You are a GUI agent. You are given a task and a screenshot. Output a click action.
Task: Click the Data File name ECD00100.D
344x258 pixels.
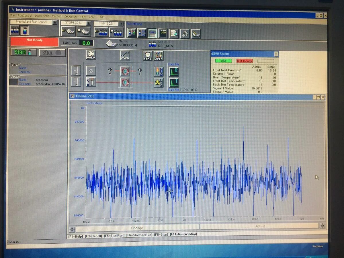188,90
